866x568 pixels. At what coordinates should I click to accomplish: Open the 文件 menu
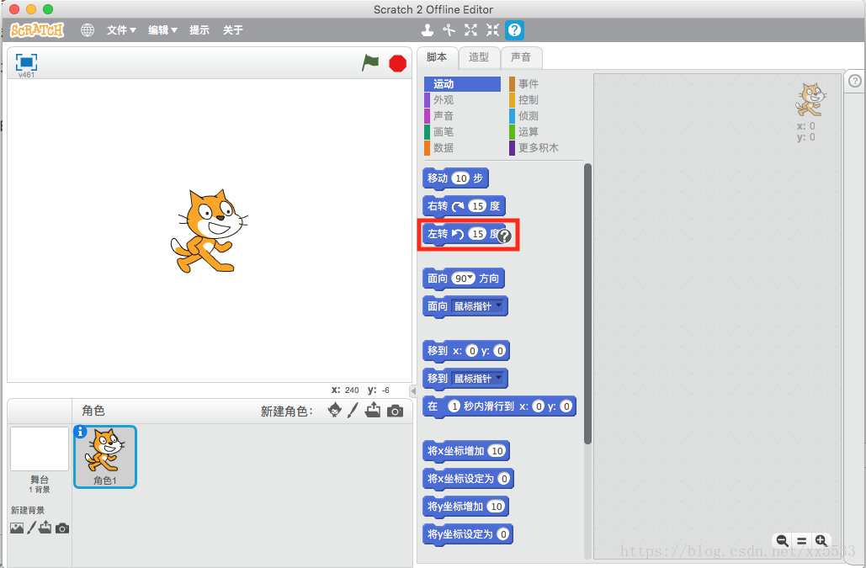pyautogui.click(x=121, y=29)
